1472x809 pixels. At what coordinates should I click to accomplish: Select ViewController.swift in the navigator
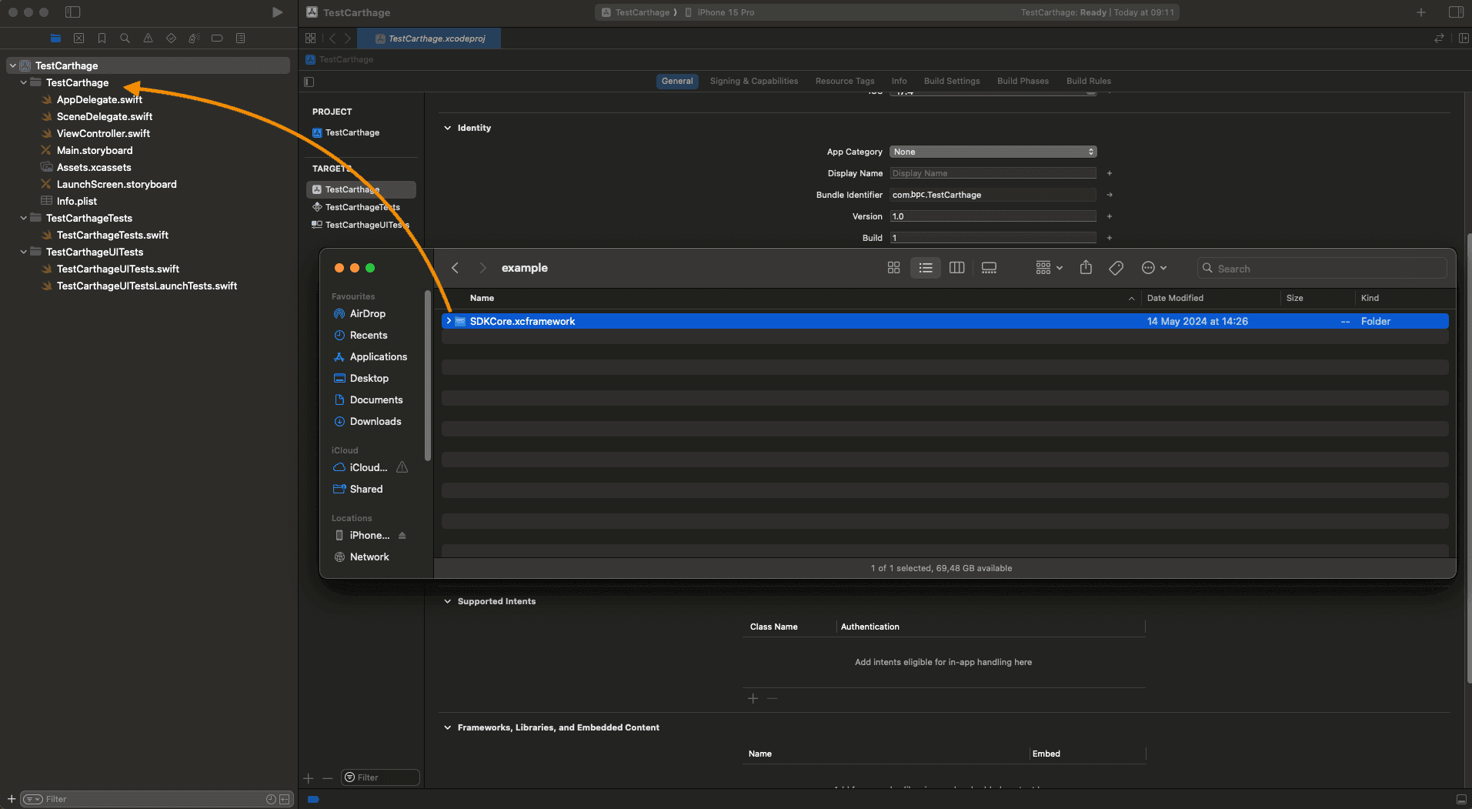[103, 134]
